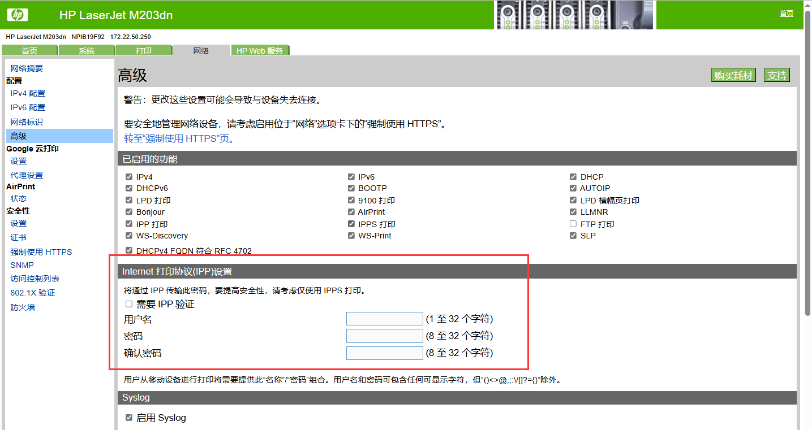Click the 用户名 input field
This screenshot has width=812, height=430.
(385, 319)
